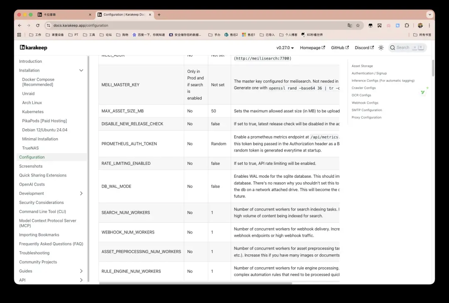Open Screenshots page in the sidebar
The width and height of the screenshot is (449, 303).
tap(31, 166)
